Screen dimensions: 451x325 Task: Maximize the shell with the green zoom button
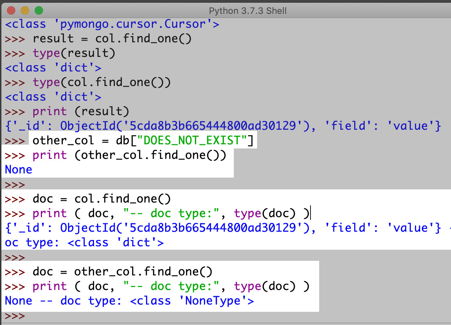pyautogui.click(x=39, y=10)
